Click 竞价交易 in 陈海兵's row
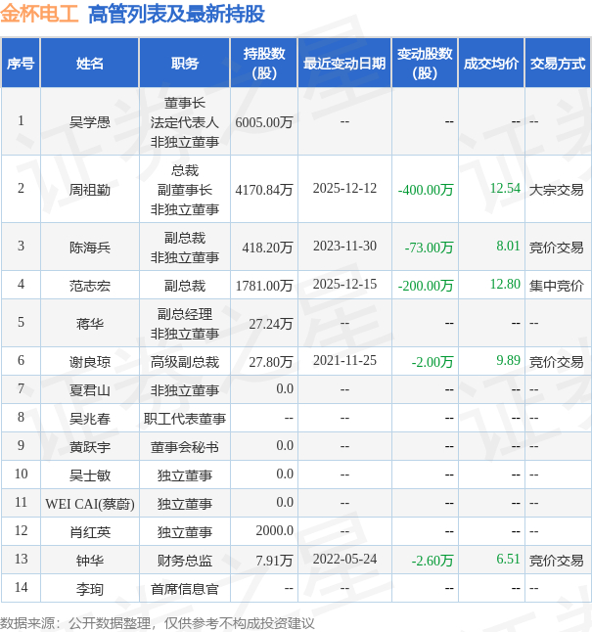Image resolution: width=592 pixels, height=632 pixels. [556, 247]
